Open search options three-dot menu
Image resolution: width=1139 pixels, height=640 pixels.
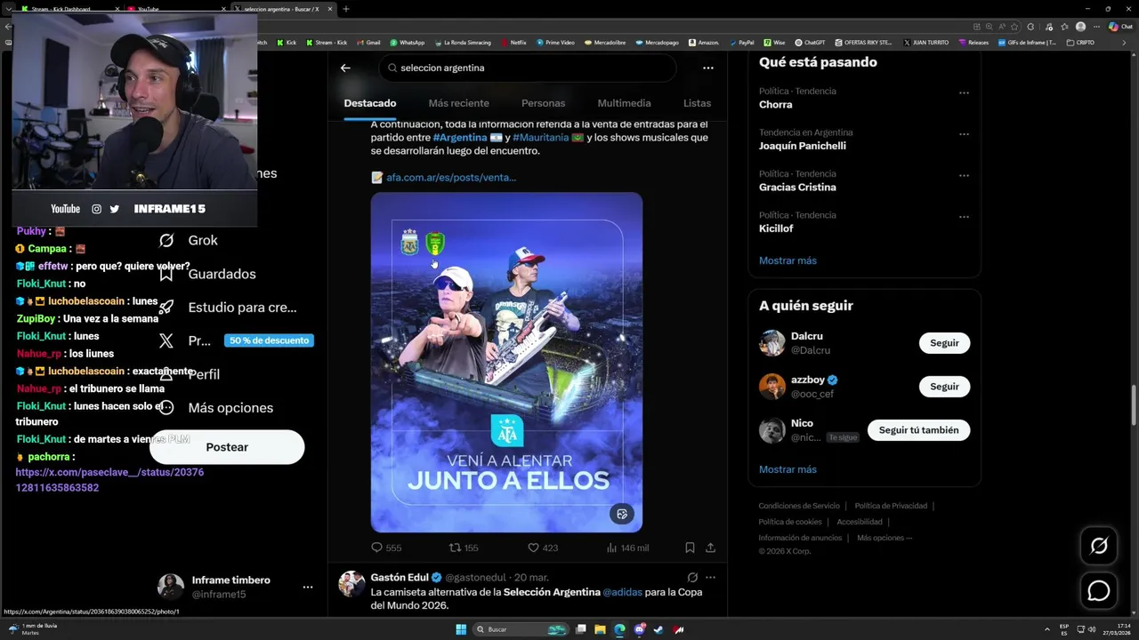pyautogui.click(x=708, y=68)
